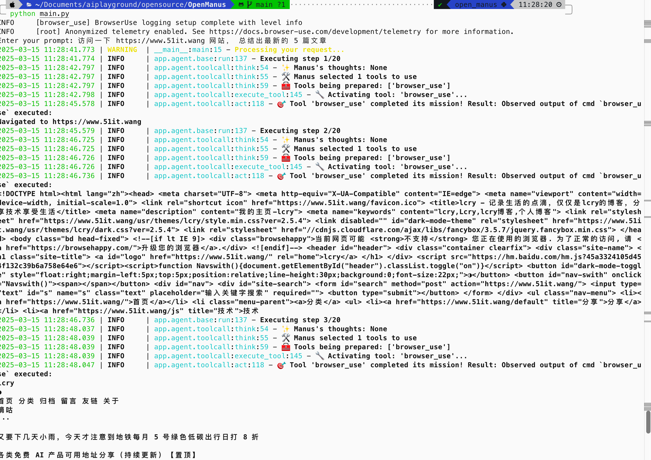This screenshot has width=651, height=460.
Task: Click '分类' in the extracted nav menu line
Action: [x=26, y=401]
